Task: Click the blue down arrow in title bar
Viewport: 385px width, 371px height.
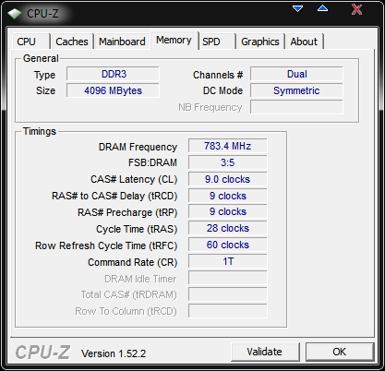Action: 297,8
